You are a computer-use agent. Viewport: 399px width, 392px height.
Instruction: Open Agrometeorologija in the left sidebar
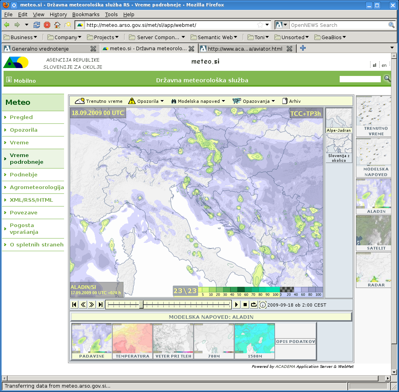(37, 187)
